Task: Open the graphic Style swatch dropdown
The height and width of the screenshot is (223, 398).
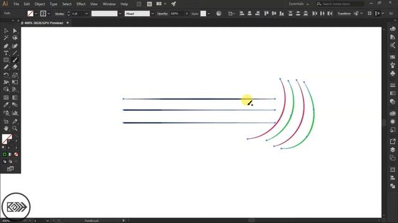Action: (209, 14)
